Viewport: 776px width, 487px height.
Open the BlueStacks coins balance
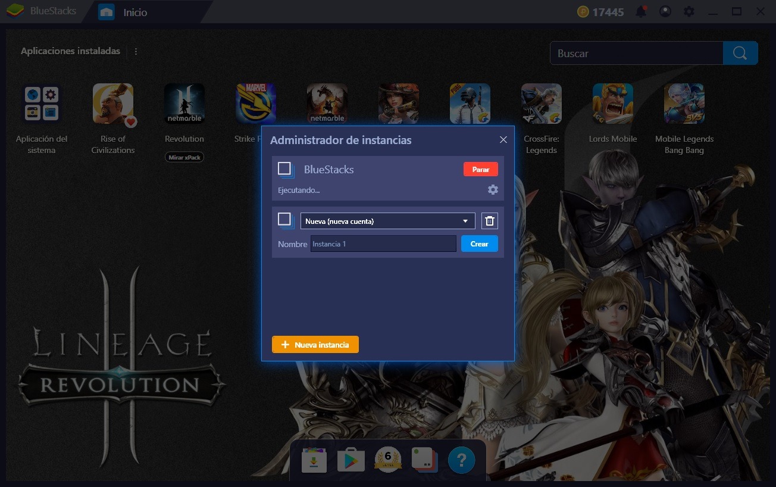point(600,11)
